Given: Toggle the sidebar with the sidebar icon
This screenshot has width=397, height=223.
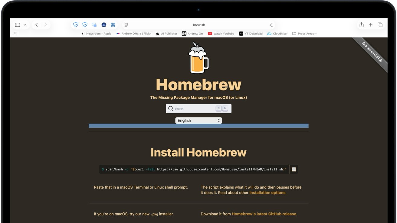Looking at the screenshot, I should point(17,24).
